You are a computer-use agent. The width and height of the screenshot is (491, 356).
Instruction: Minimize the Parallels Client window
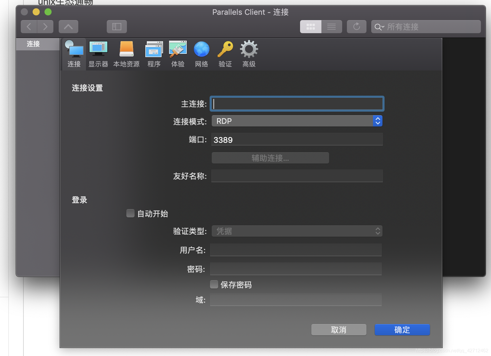pos(36,12)
